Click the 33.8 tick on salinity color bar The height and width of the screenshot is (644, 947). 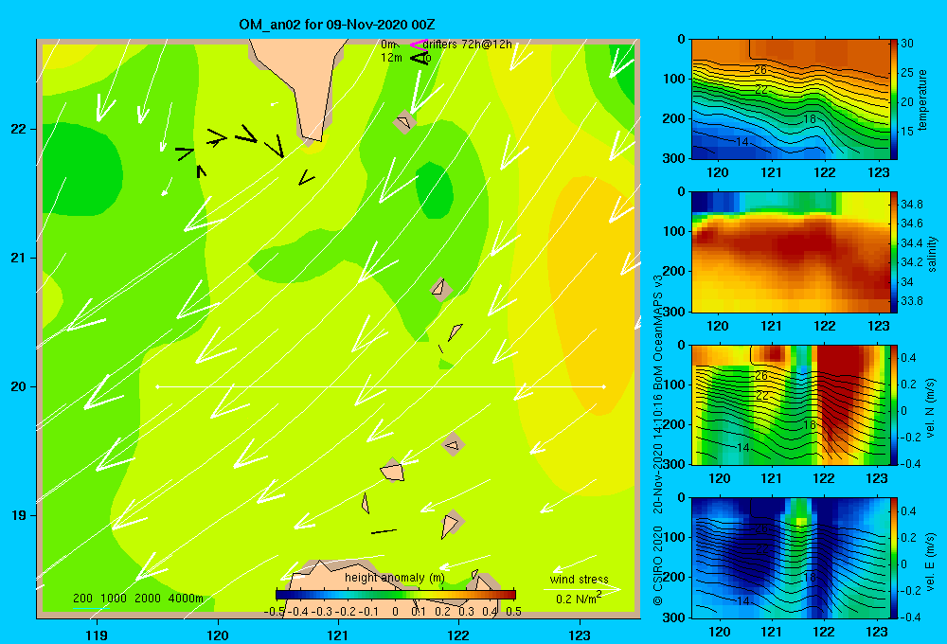(912, 301)
